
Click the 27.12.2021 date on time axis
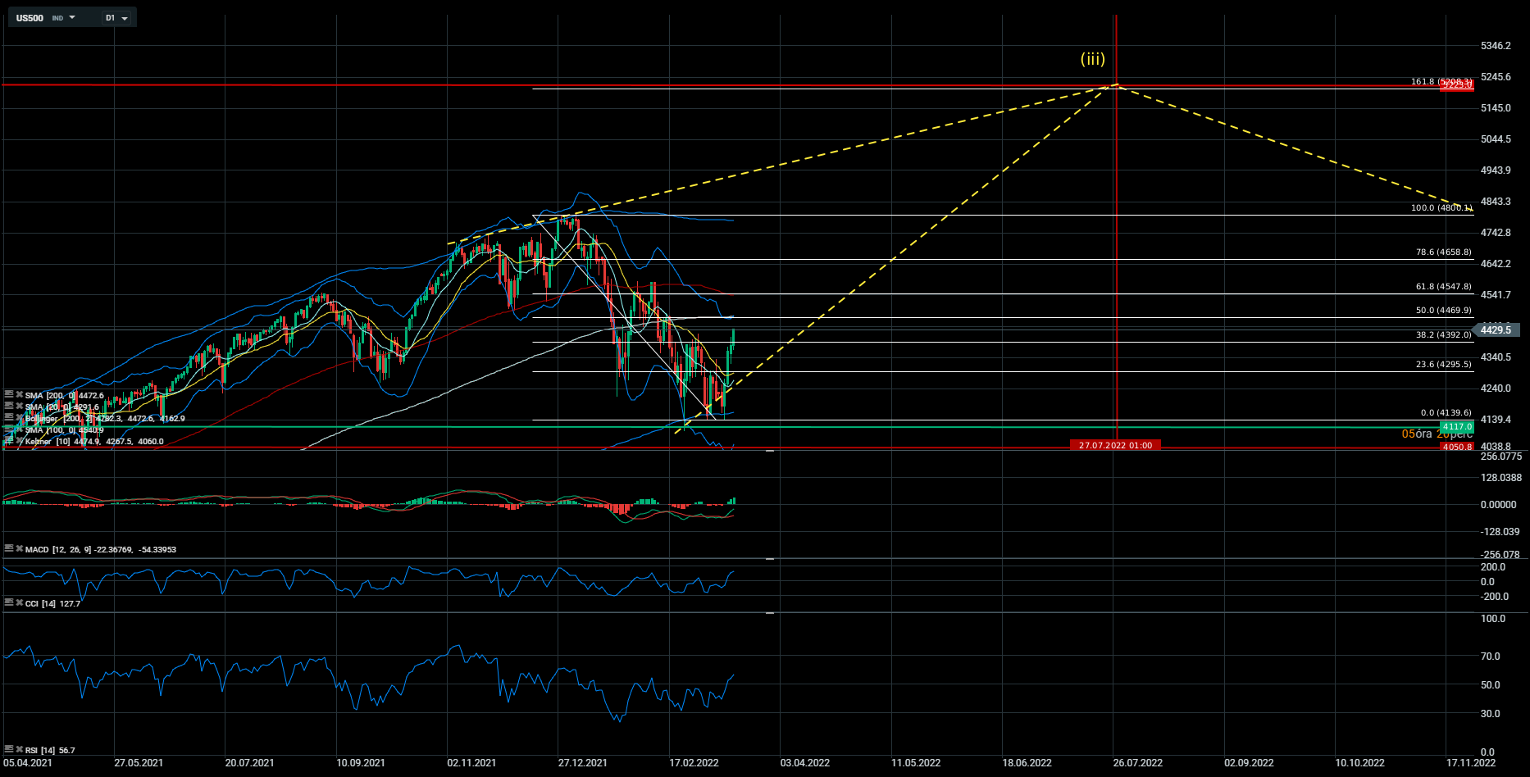pos(583,762)
